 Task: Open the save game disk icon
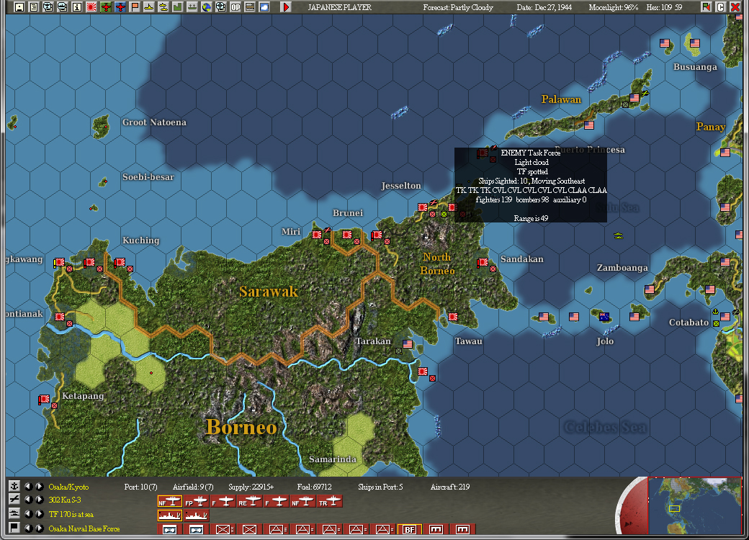tap(19, 6)
